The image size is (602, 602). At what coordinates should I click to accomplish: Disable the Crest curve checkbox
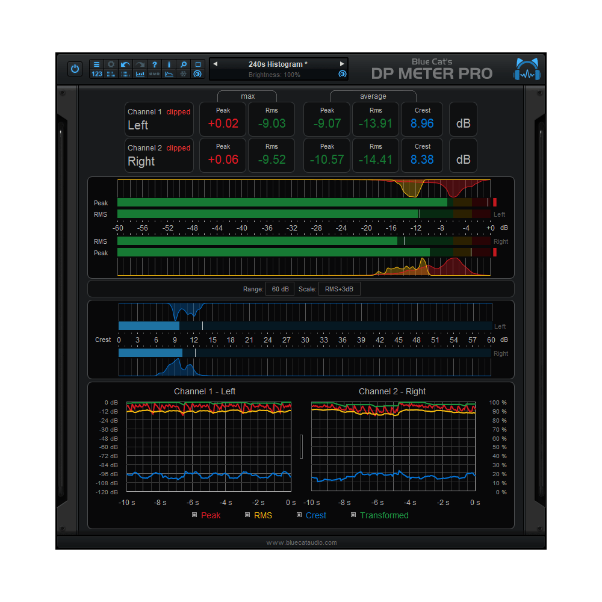pyautogui.click(x=299, y=515)
